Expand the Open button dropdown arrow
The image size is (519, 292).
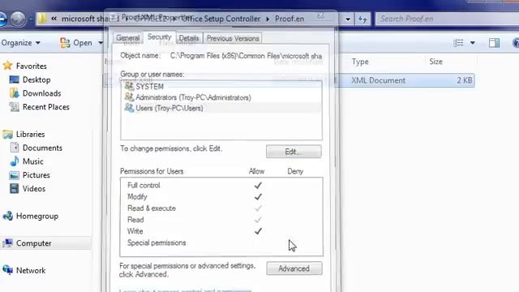101,43
